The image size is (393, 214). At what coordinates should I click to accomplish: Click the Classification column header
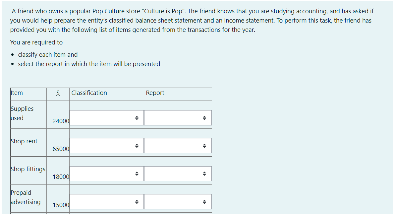coord(89,93)
